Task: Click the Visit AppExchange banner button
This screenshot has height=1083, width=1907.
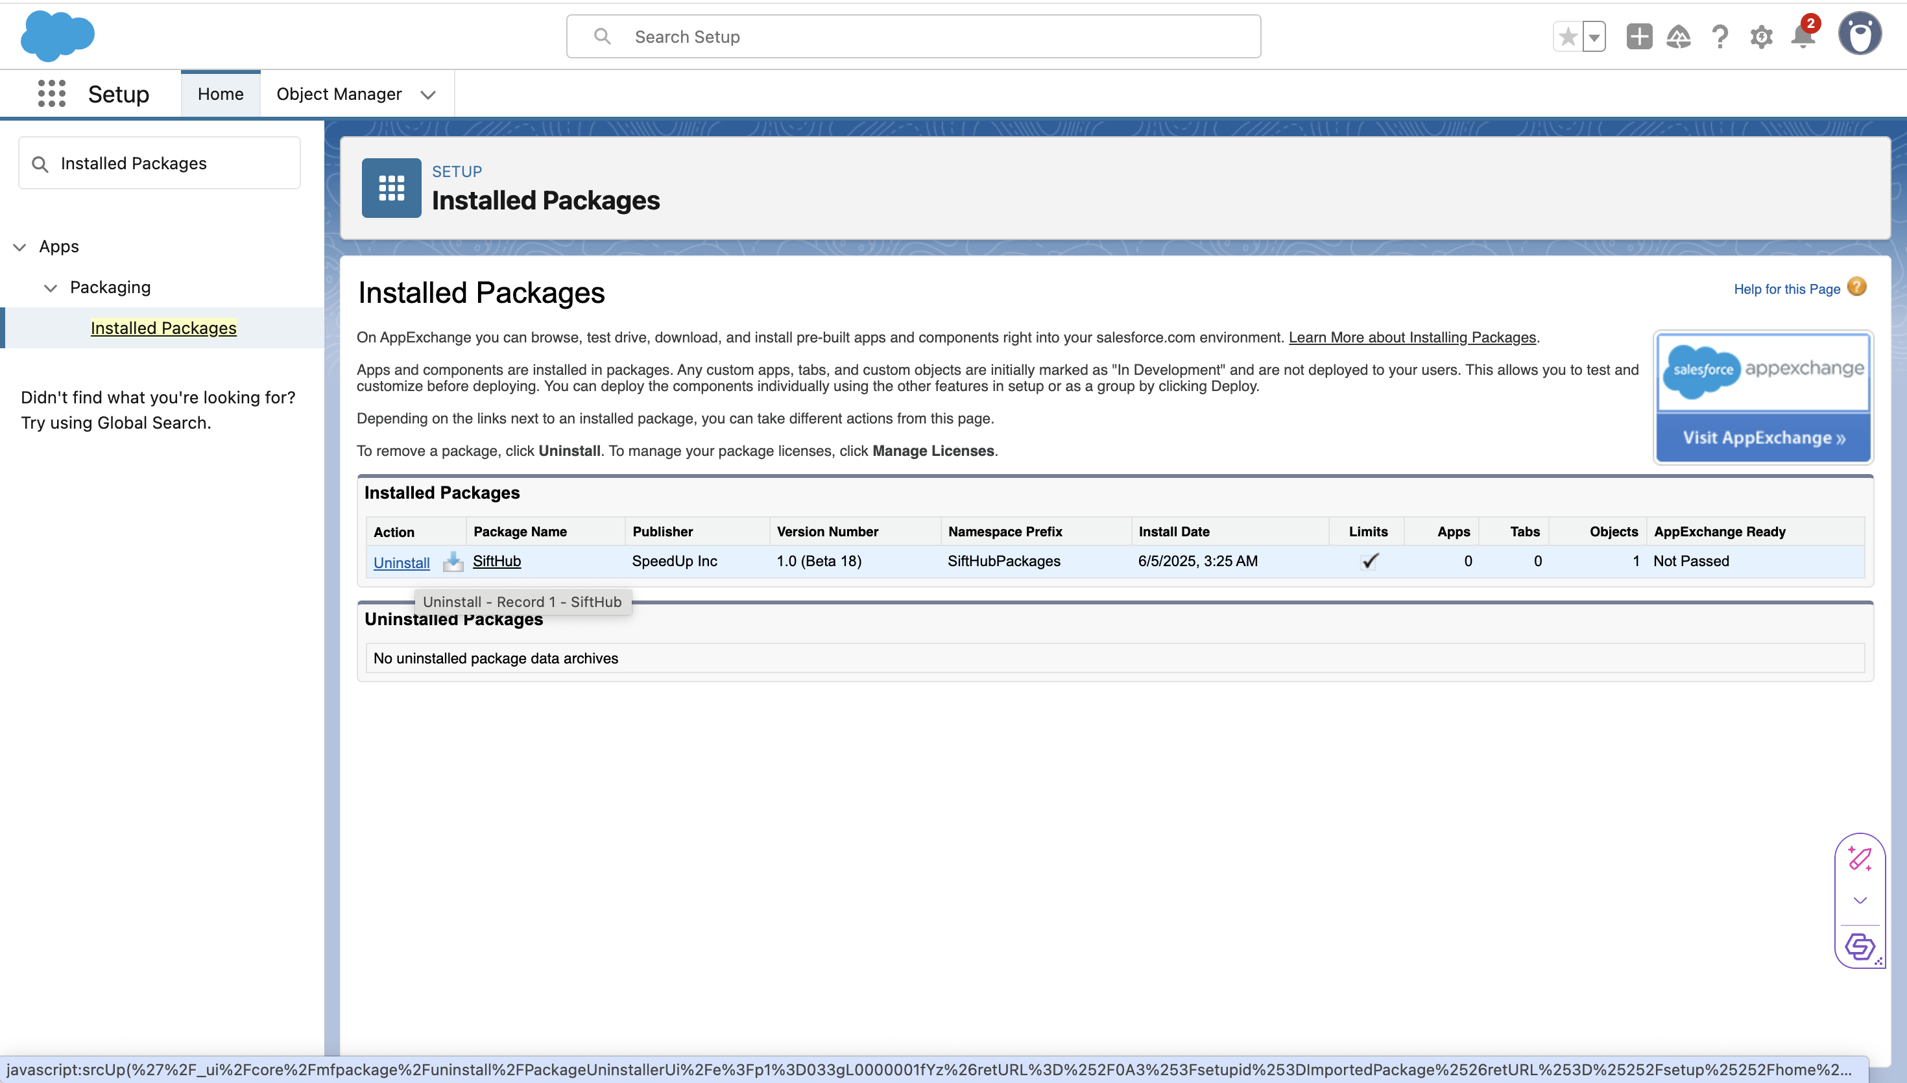Action: [1763, 437]
